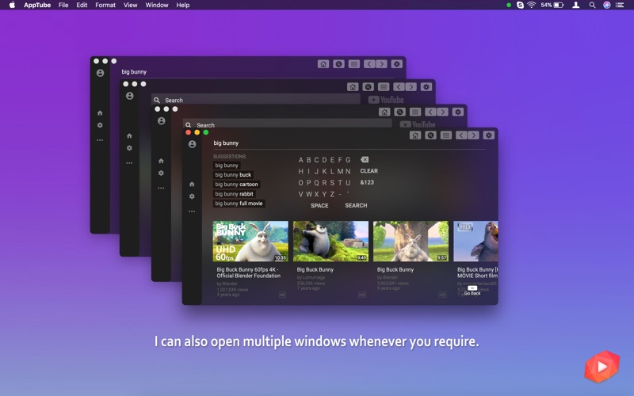Click the letter Z key
This screenshot has width=634, height=396.
tap(332, 194)
